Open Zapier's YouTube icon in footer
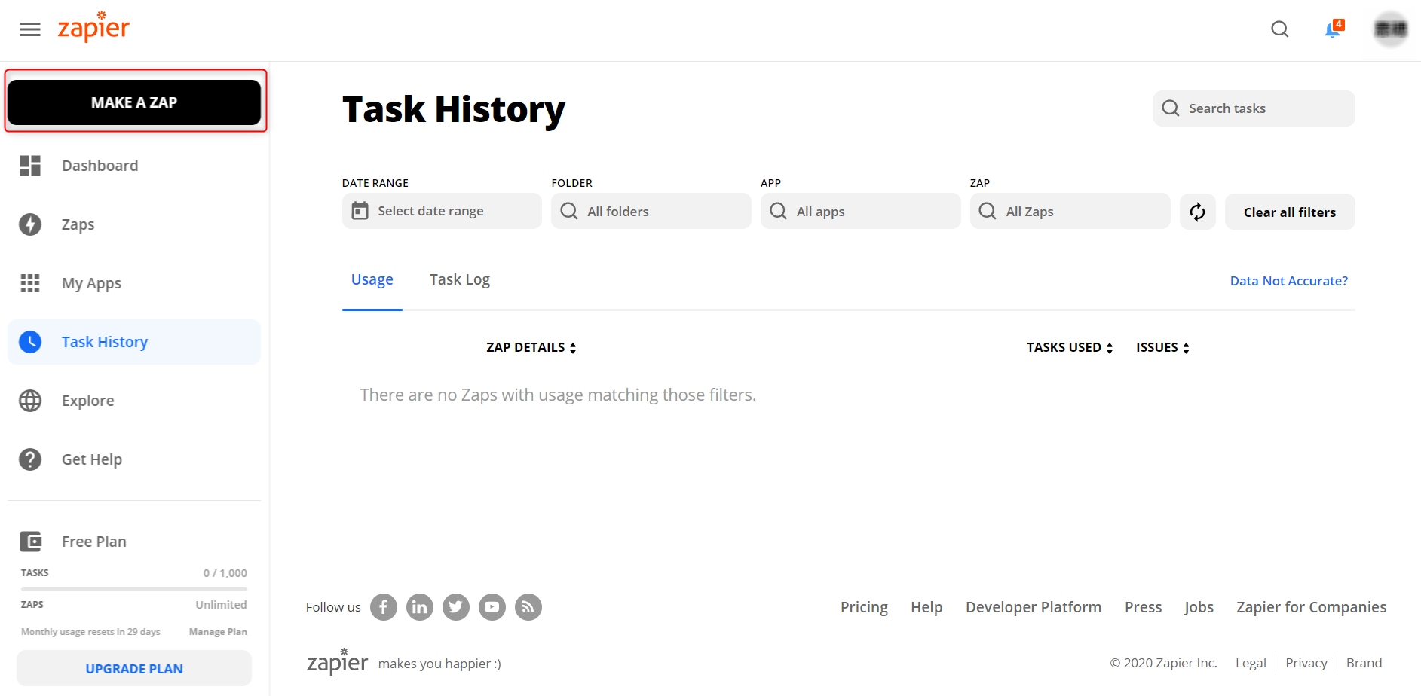The image size is (1421, 696). pos(492,607)
